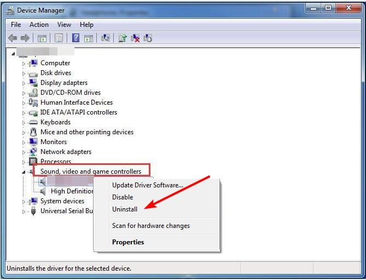Select the Sound, video and game controllers label
Image resolution: width=366 pixels, height=280 pixels.
(91, 172)
